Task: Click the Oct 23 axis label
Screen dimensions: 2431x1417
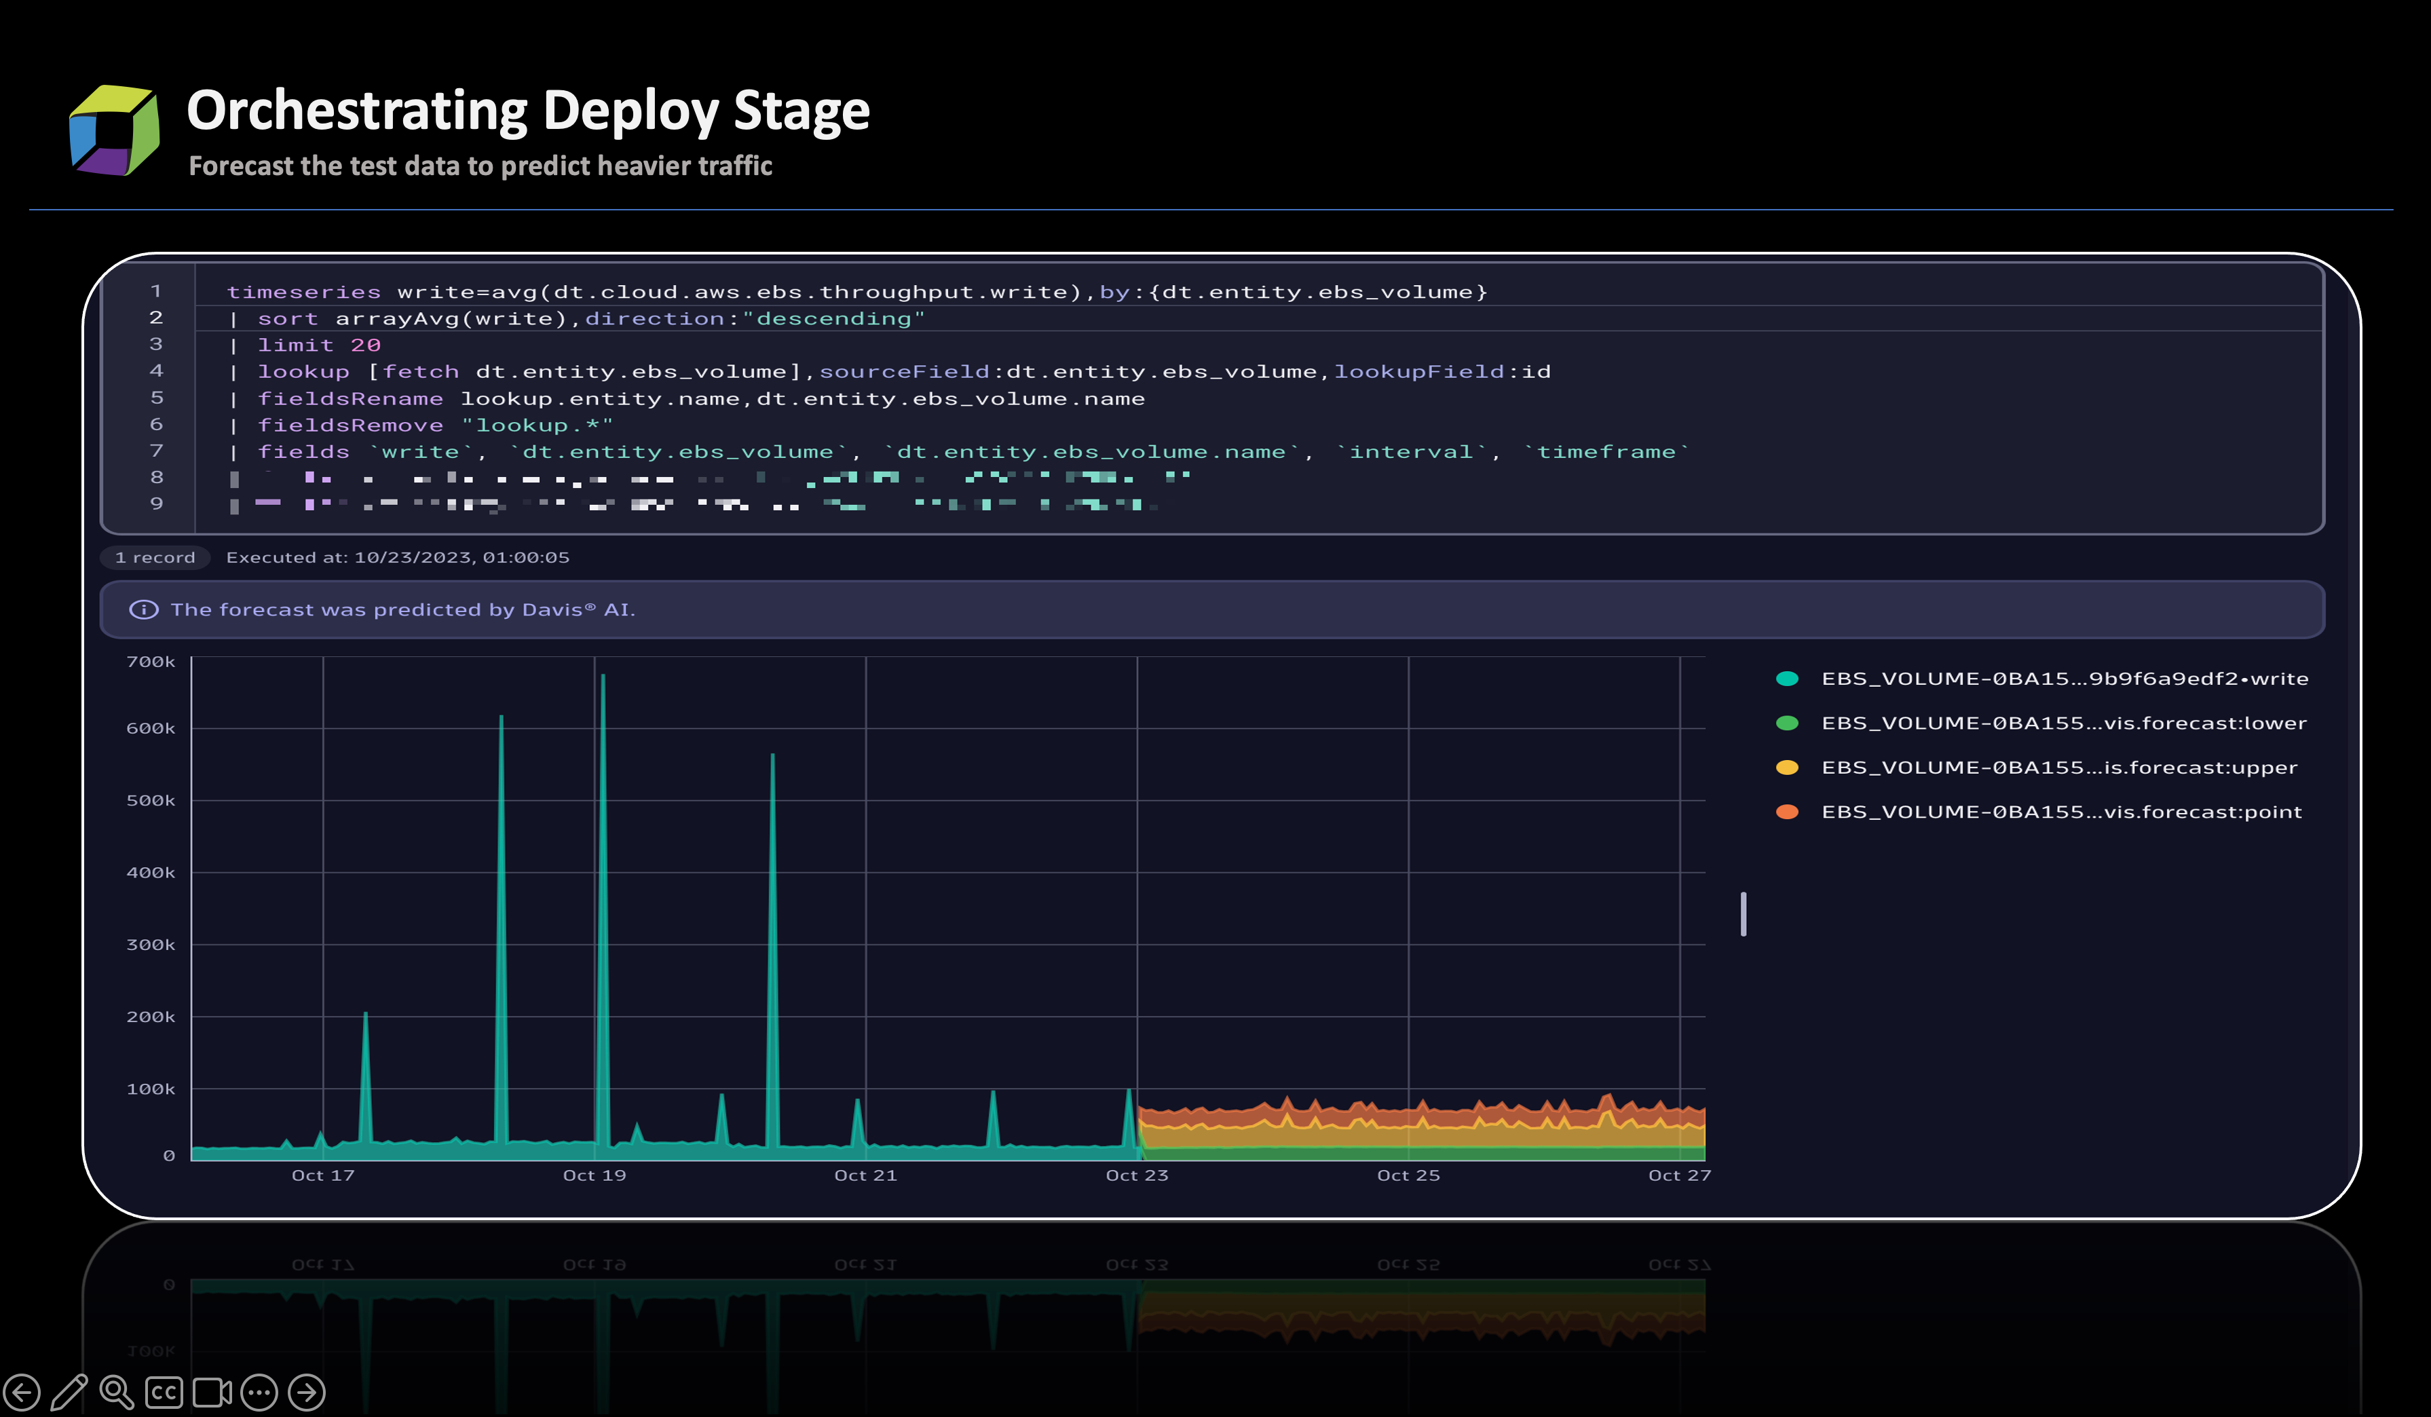Action: pos(1136,1175)
